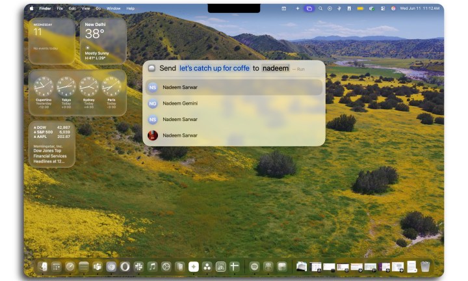The image size is (468, 281).
Task: Open the document file at dock's right end
Action: (x=412, y=267)
